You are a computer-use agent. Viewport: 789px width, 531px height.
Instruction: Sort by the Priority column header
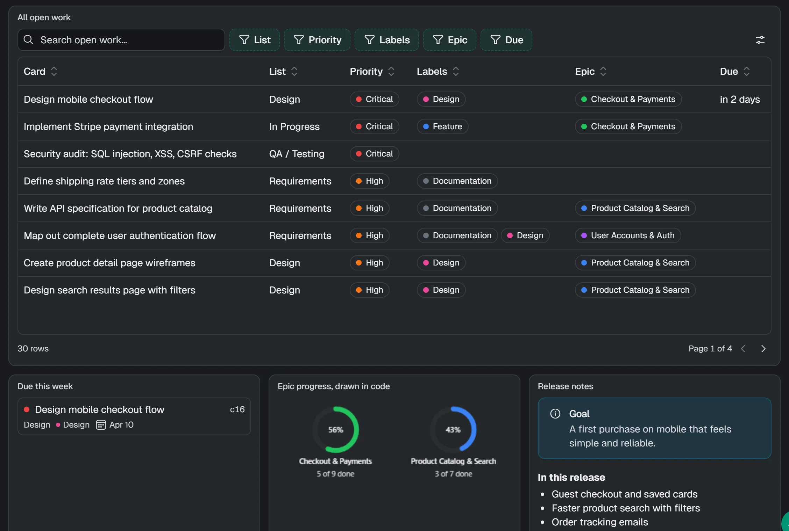372,71
